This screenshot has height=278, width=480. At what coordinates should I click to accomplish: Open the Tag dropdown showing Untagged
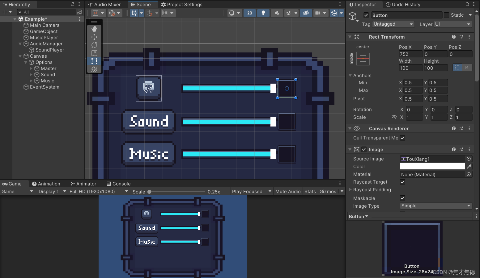(x=393, y=24)
